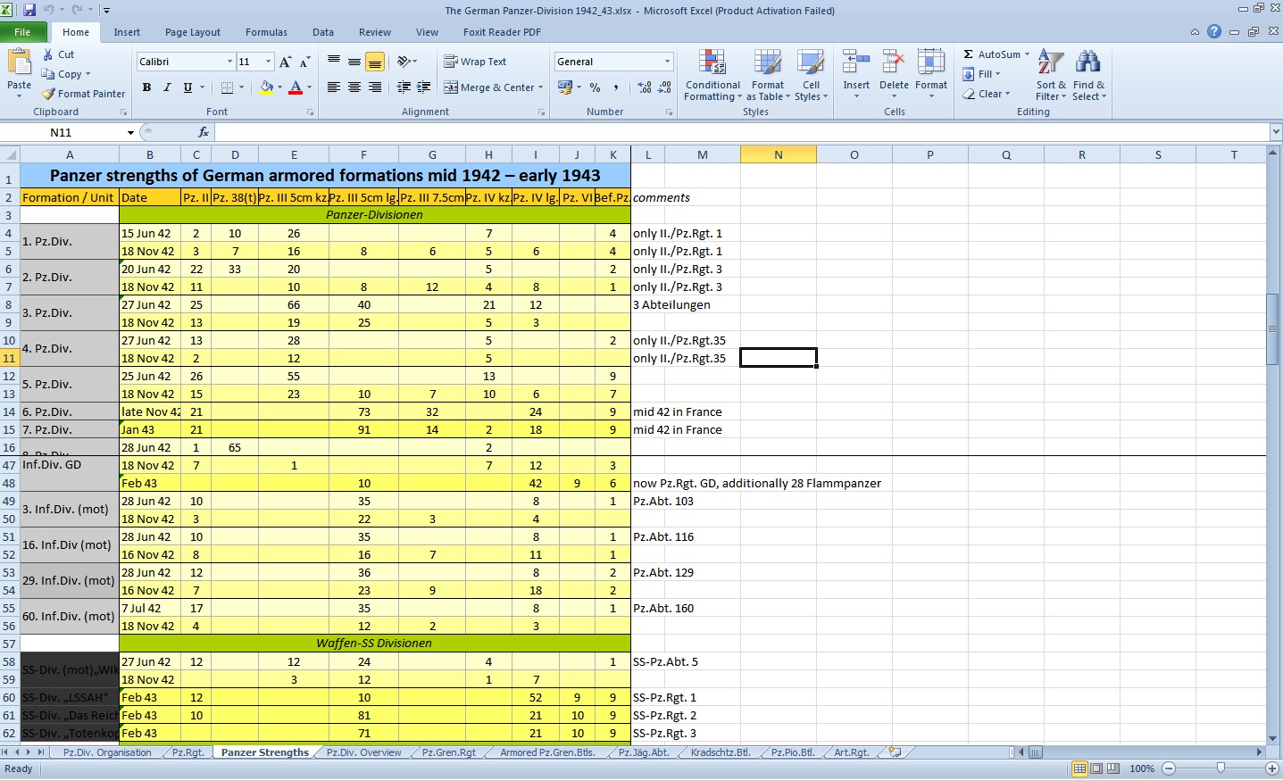Expand the Fill dropdown
Image resolution: width=1283 pixels, height=781 pixels.
click(997, 74)
